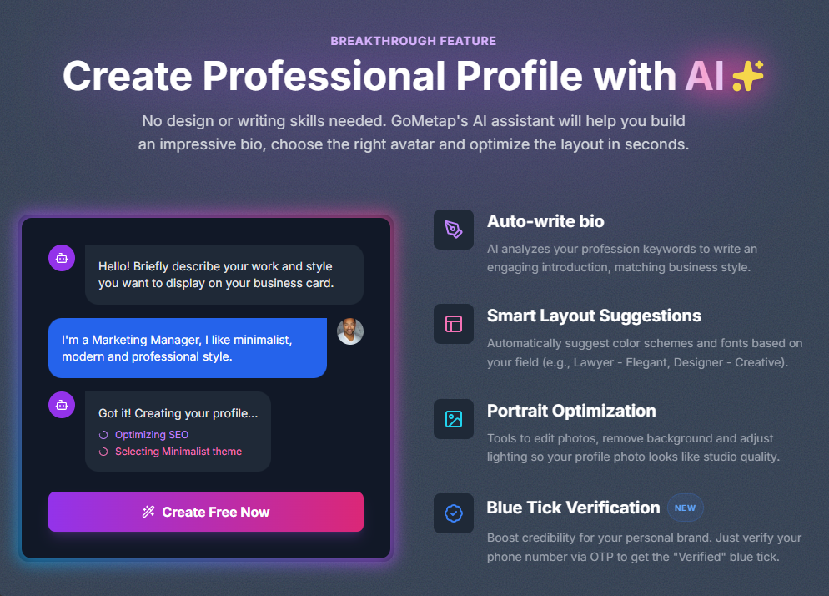Click the Smart Layout Suggestions grid icon
This screenshot has width=829, height=596.
point(453,324)
